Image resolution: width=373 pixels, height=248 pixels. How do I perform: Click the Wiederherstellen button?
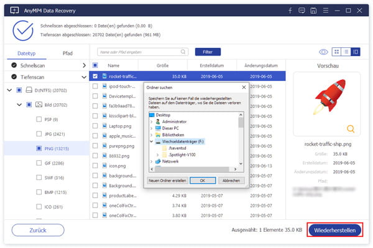(x=335, y=230)
